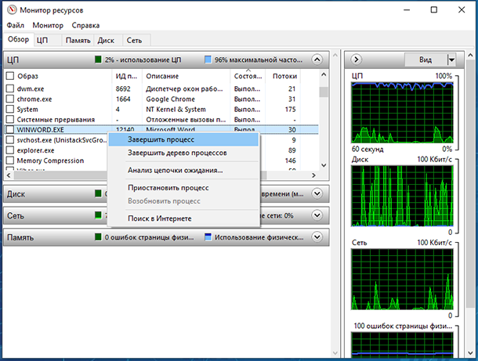
Task: Click the Resource Monitor title bar icon
Action: (12, 10)
